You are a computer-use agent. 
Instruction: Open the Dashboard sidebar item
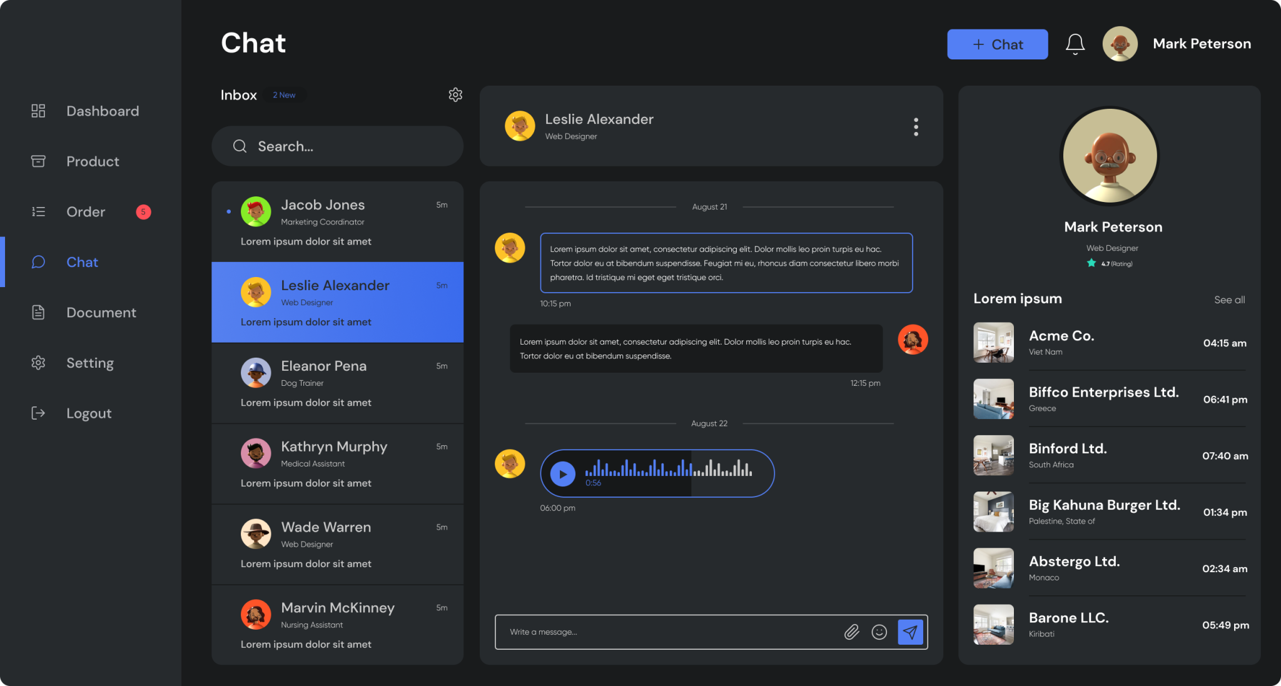click(103, 111)
